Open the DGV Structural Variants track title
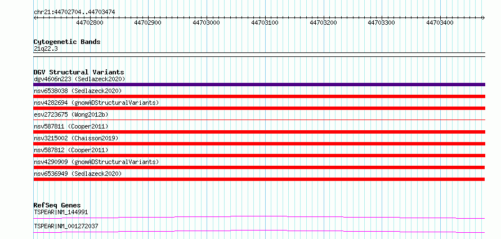The height and width of the screenshot is (239, 501). click(x=79, y=72)
